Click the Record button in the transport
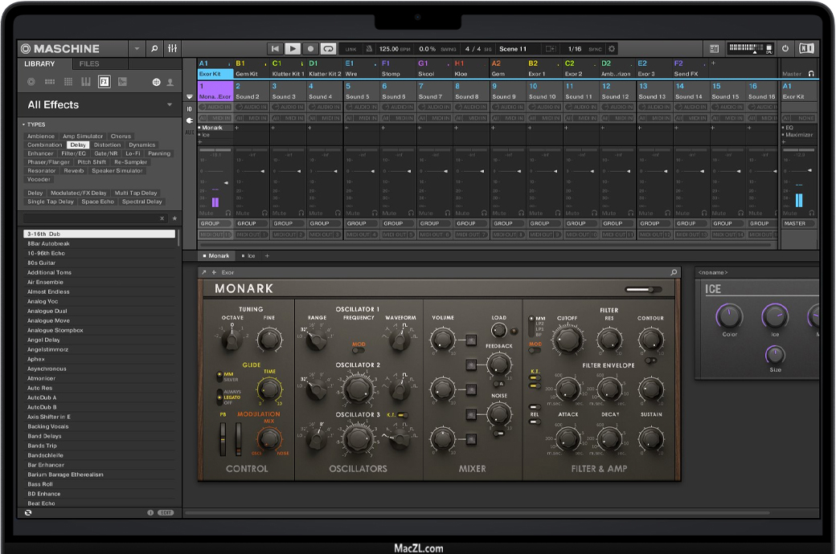The height and width of the screenshot is (554, 836). [310, 49]
